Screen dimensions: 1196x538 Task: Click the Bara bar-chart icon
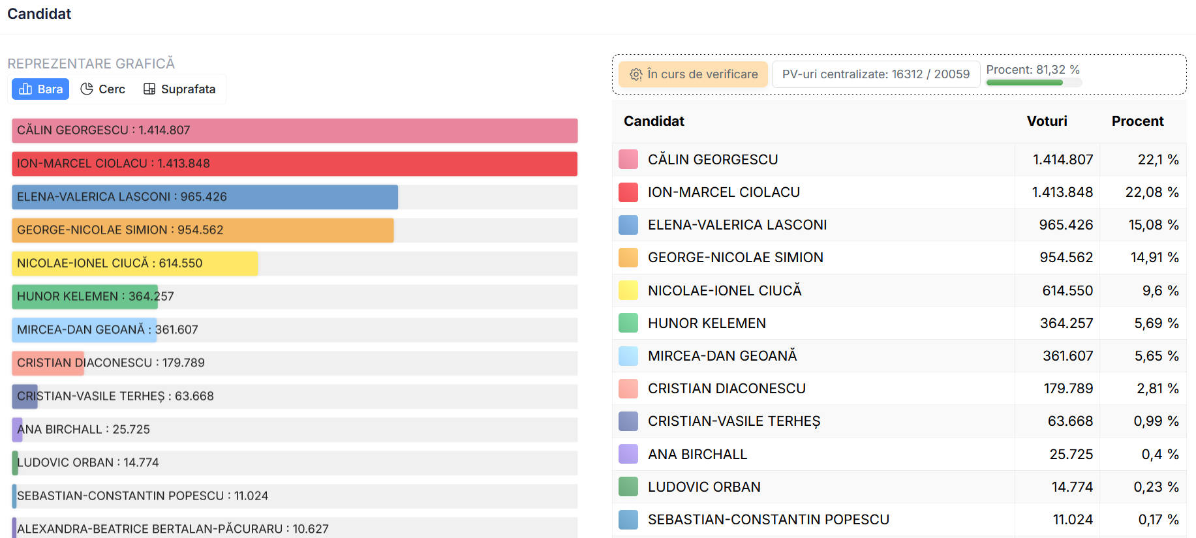point(25,89)
